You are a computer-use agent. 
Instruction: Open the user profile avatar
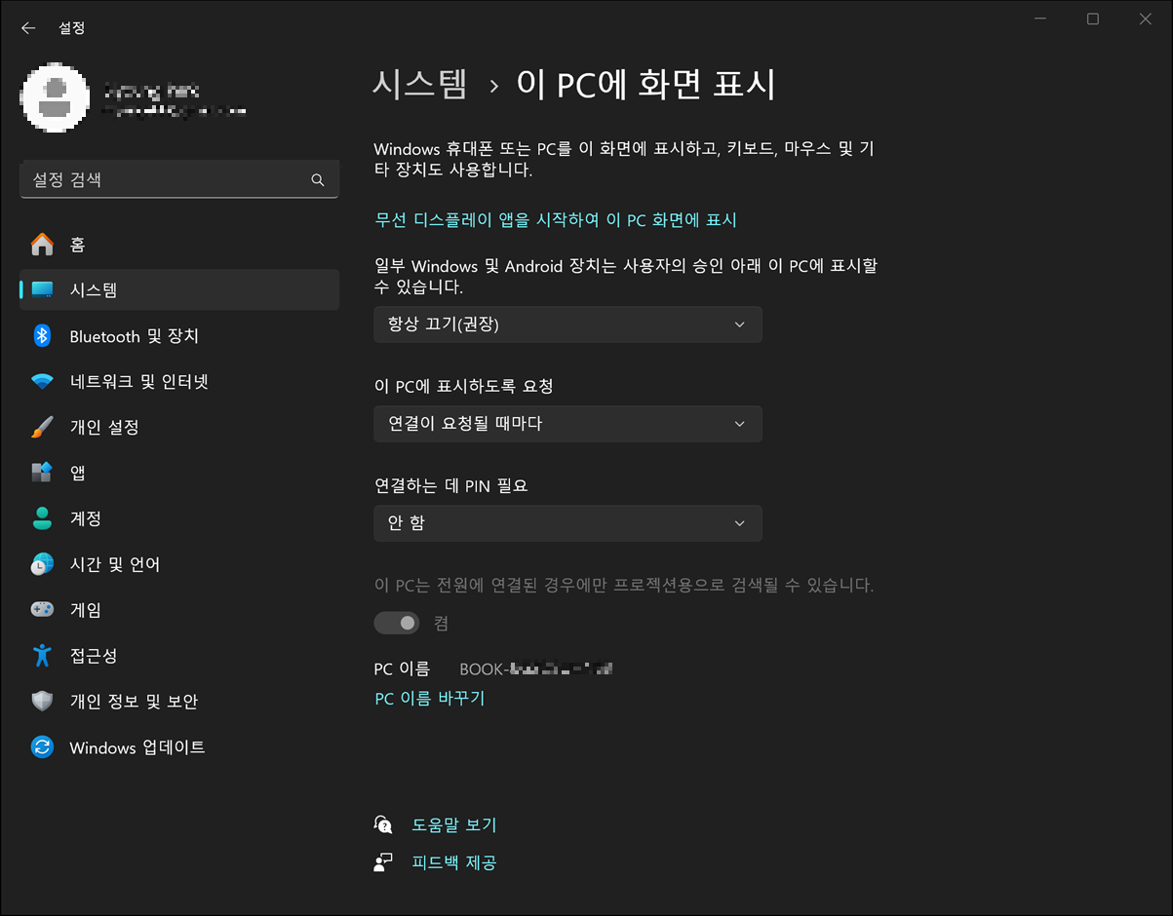(57, 98)
